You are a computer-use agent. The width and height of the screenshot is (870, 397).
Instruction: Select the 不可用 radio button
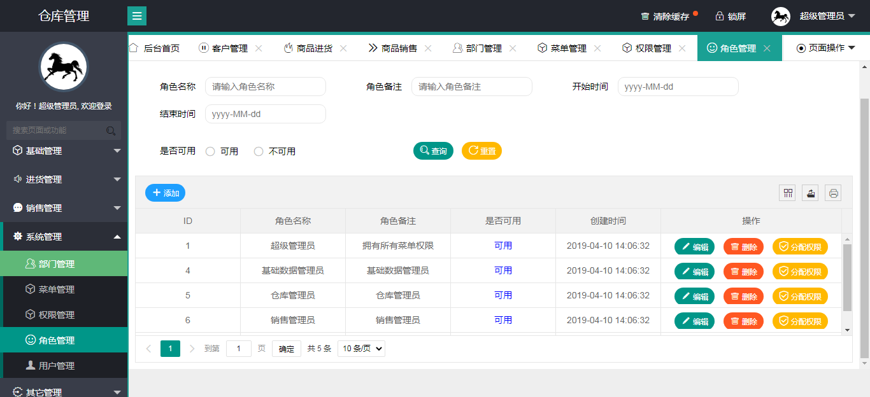(259, 151)
